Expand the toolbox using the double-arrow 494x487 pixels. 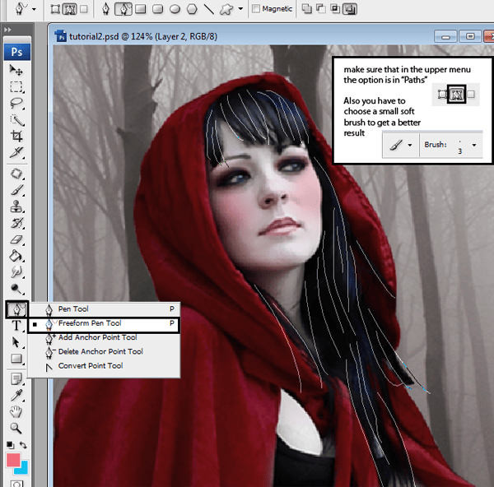8,30
